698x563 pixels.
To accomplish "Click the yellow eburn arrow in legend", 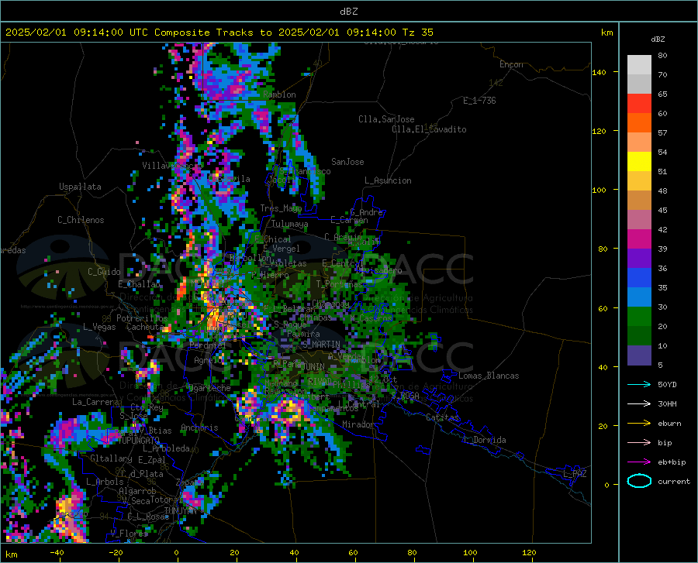I will (639, 424).
